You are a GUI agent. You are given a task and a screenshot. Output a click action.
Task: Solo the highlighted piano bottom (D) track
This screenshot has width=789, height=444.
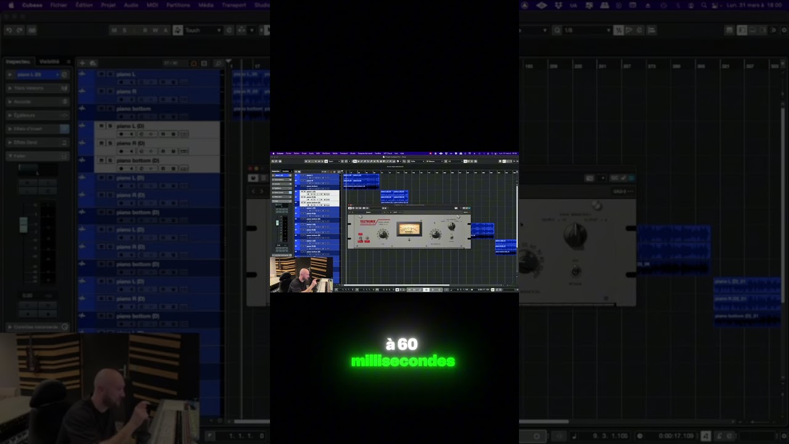110,160
